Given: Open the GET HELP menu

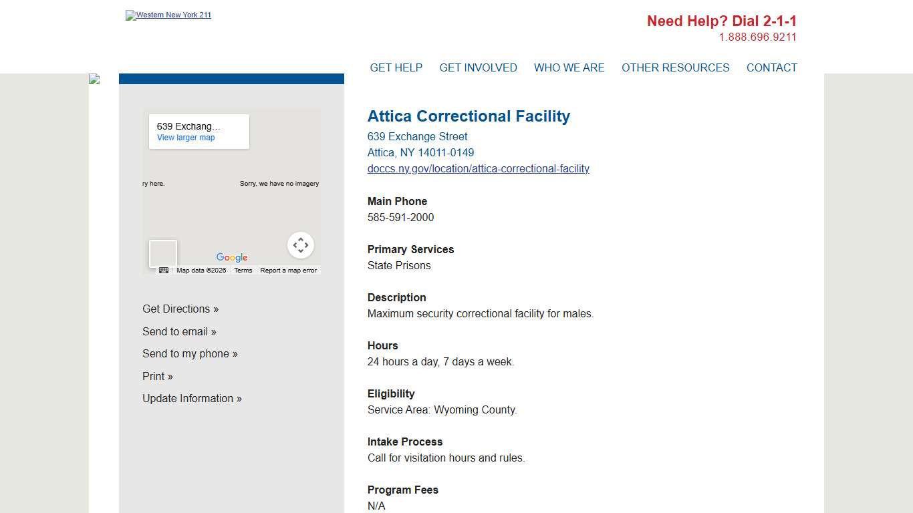Looking at the screenshot, I should tap(396, 67).
